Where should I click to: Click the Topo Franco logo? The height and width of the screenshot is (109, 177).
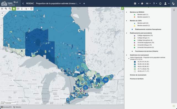pyautogui.click(x=10, y=4)
